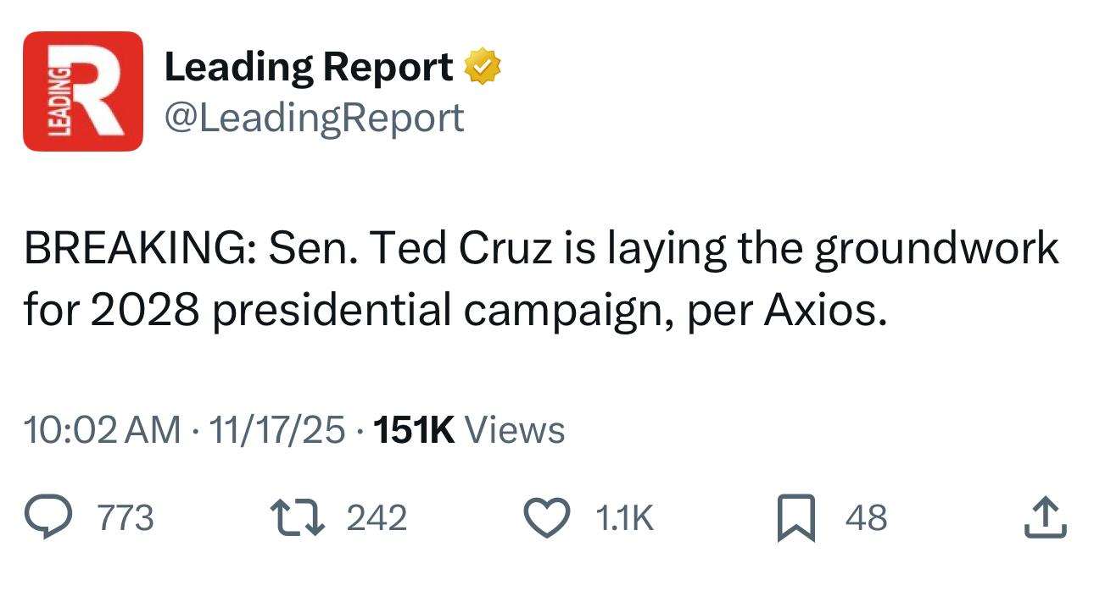Screen dimensions: 1094x591
Task: Open the Leading Report display name
Action: (309, 68)
